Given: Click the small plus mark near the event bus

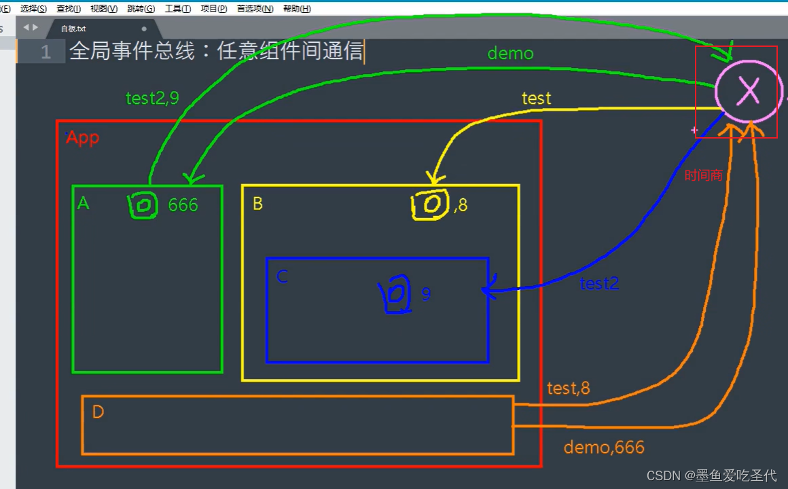Looking at the screenshot, I should tap(694, 130).
